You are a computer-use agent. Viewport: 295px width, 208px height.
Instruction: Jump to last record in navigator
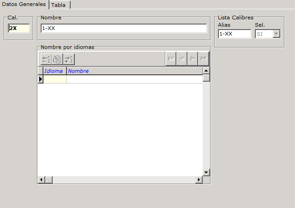(x=203, y=59)
